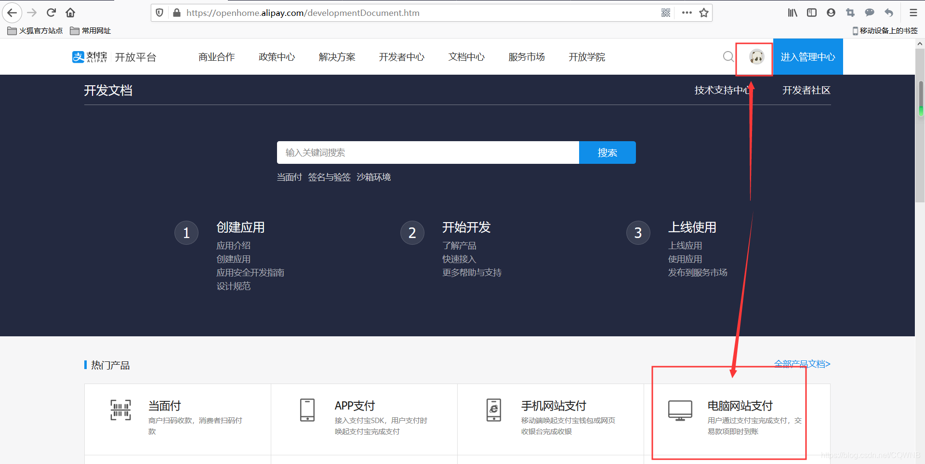Image resolution: width=925 pixels, height=464 pixels.
Task: Bookmark this page with the star
Action: [704, 13]
